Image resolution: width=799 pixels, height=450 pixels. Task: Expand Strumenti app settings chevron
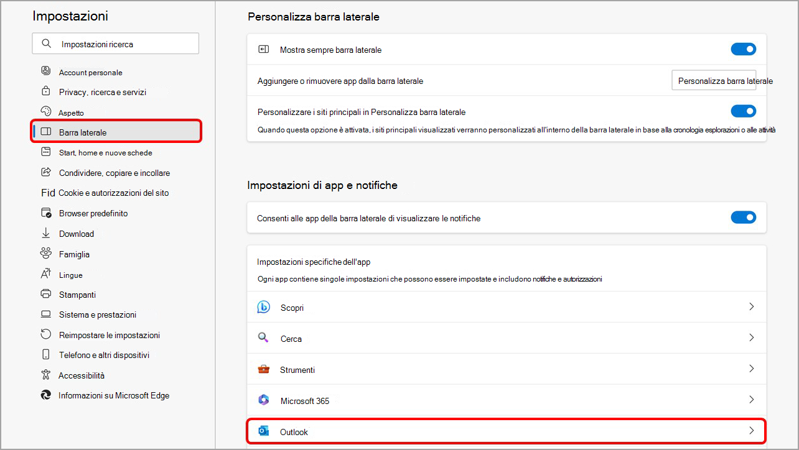tap(752, 369)
